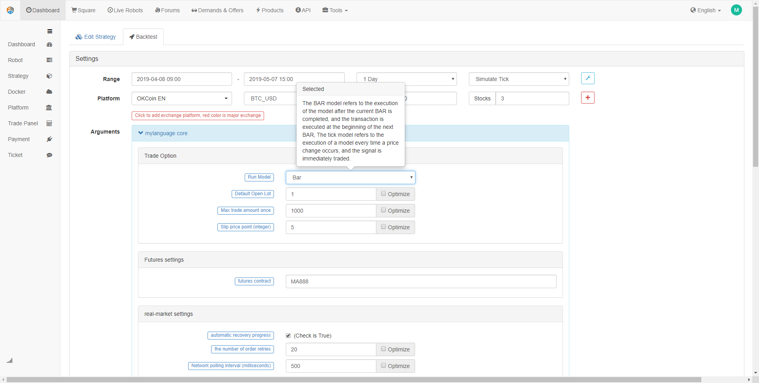This screenshot has height=383, width=759.
Task: Click the vertical page scrollbar
Action: (x=755, y=86)
